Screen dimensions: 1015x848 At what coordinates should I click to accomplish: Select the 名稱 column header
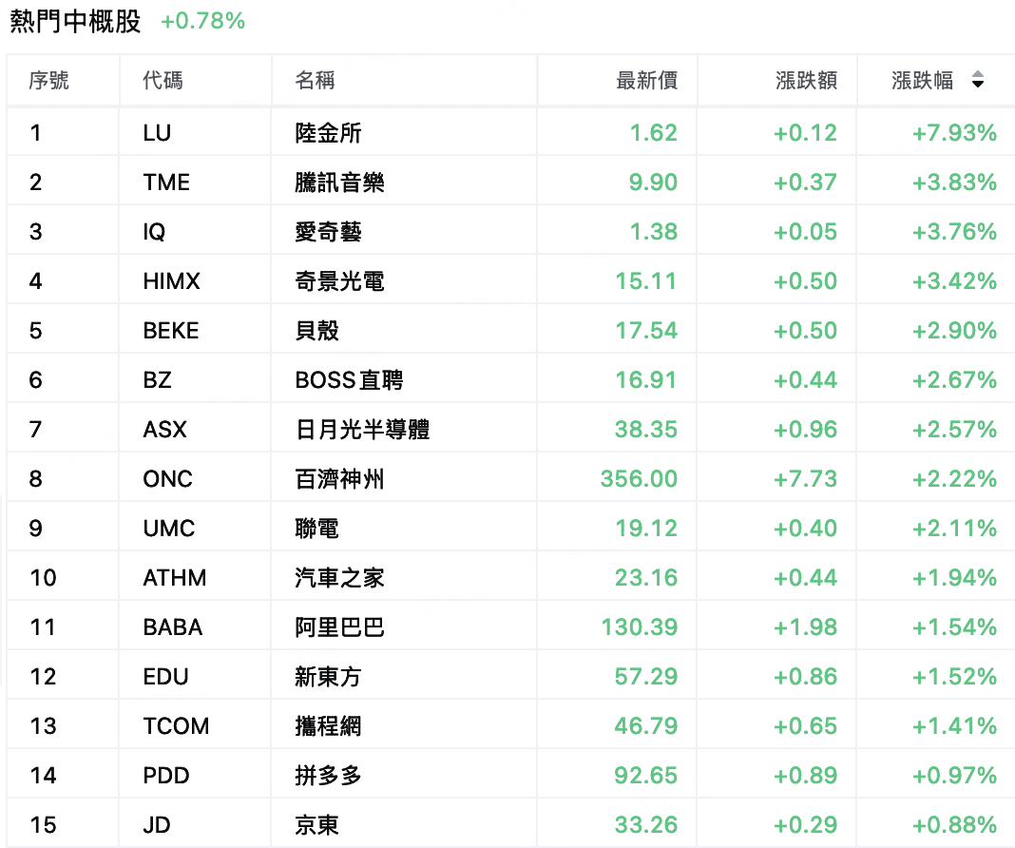click(315, 80)
